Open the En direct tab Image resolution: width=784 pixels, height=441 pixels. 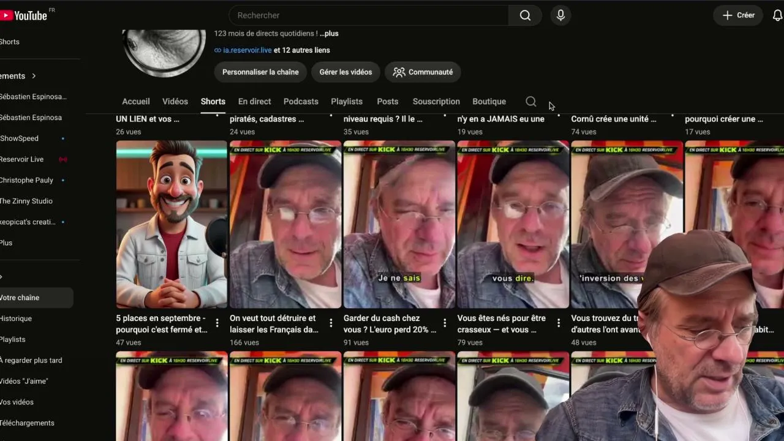(254, 102)
